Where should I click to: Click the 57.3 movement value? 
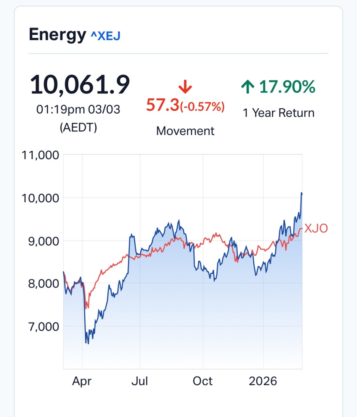coord(162,105)
